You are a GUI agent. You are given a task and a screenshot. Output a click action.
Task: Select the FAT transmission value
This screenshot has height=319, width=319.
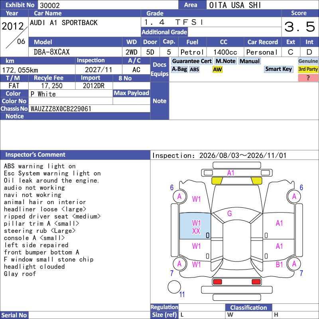14,86
